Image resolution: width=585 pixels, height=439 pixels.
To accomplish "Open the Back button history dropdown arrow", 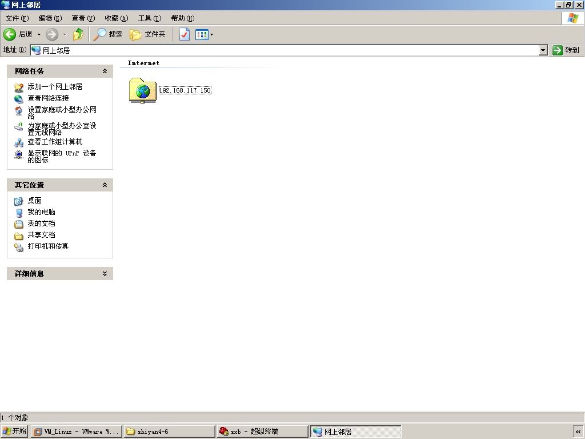I will tap(39, 34).
